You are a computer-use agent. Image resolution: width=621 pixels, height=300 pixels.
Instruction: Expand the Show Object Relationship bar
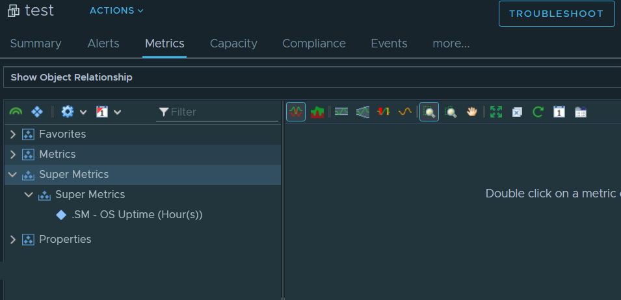click(312, 77)
